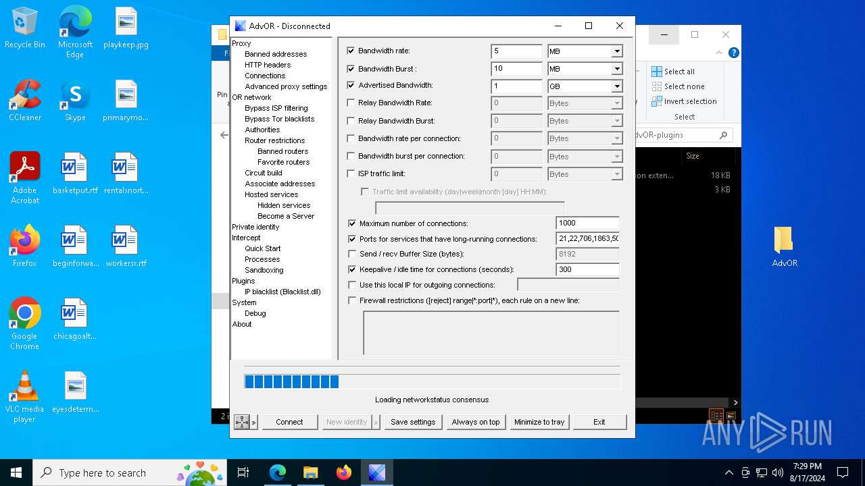Uncheck Advertised Bandwidth checkbox
Screen dimensions: 865x486
pyautogui.click(x=351, y=85)
